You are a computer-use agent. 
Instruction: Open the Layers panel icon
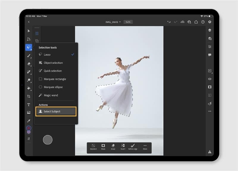pos(210,30)
